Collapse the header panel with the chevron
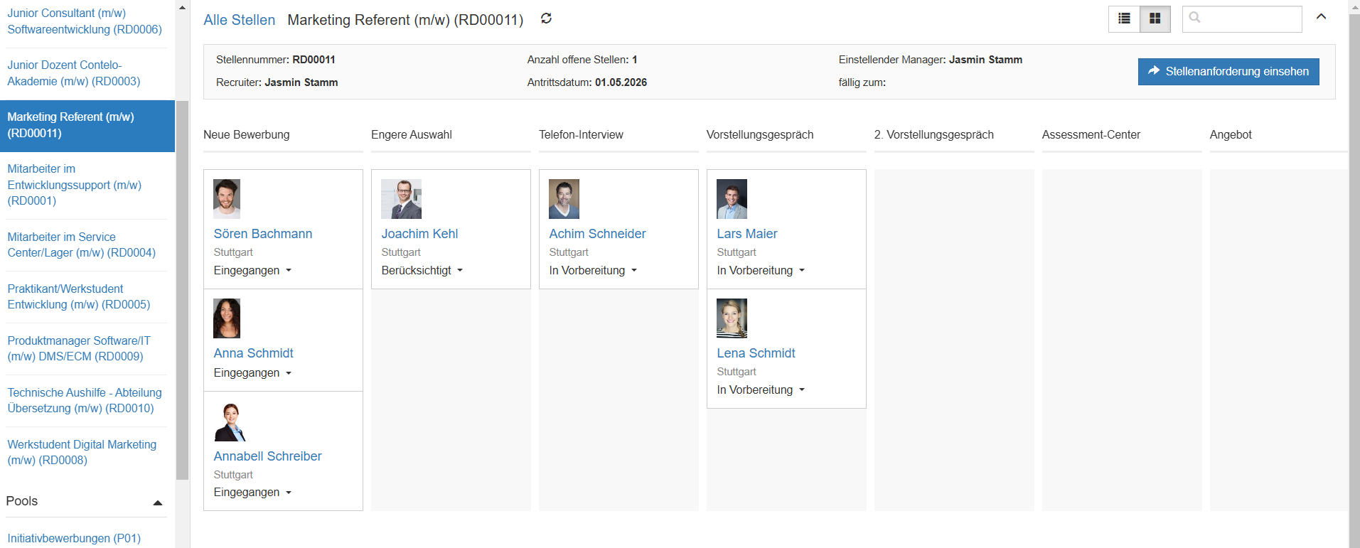Screen dimensions: 1360x548 point(1321,17)
